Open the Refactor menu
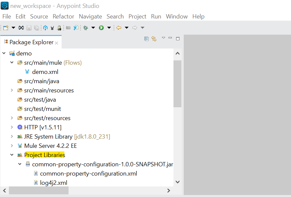Image resolution: width=291 pixels, height=197 pixels. click(63, 16)
